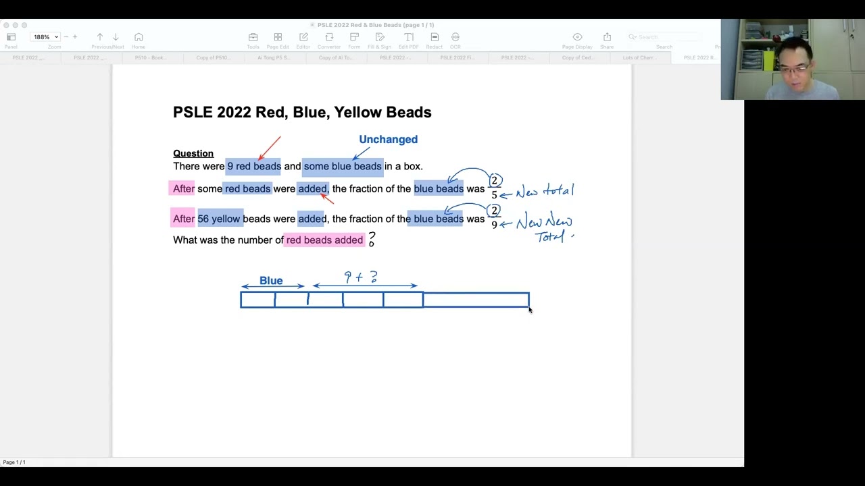Open Page Display options

577,37
